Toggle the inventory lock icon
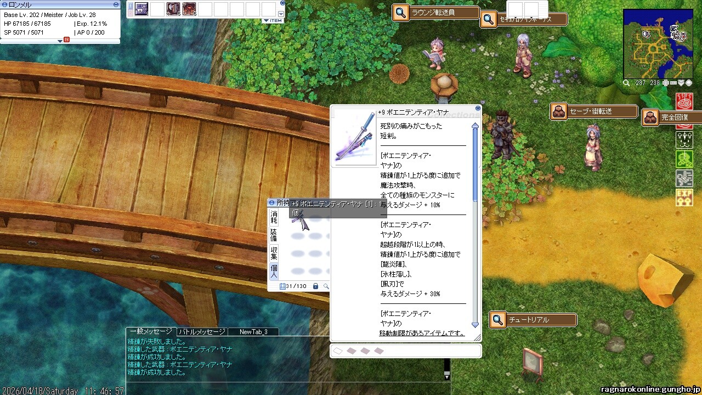The height and width of the screenshot is (395, 702). tap(315, 286)
